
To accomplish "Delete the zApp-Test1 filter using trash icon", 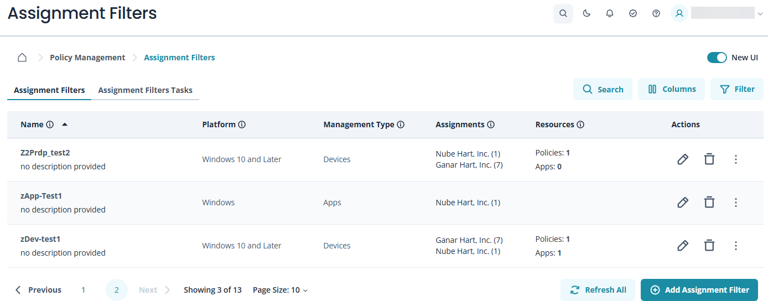I will click(x=709, y=203).
